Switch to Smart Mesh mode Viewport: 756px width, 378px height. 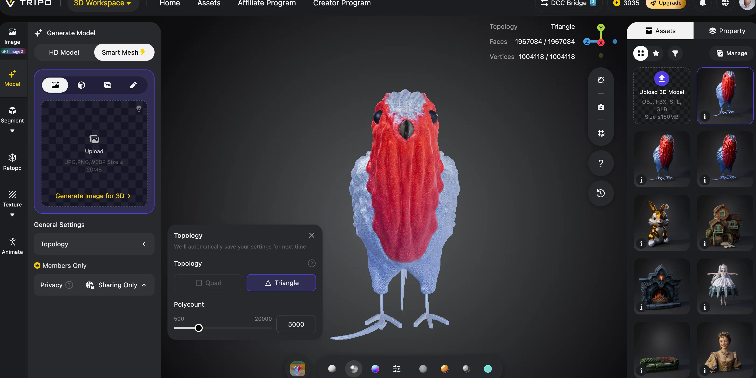pyautogui.click(x=124, y=52)
